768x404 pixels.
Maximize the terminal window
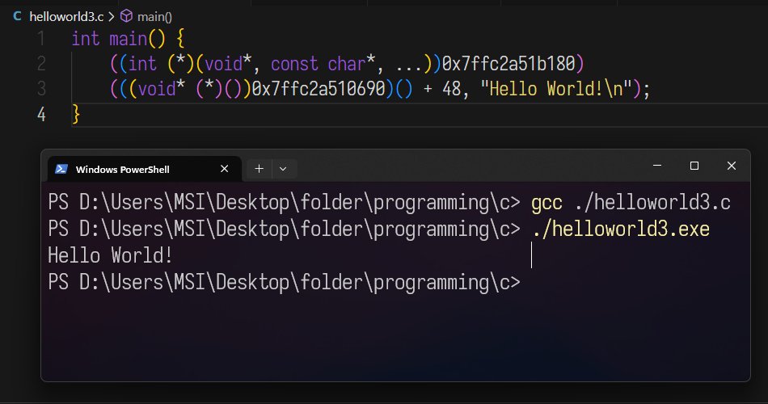[694, 166]
